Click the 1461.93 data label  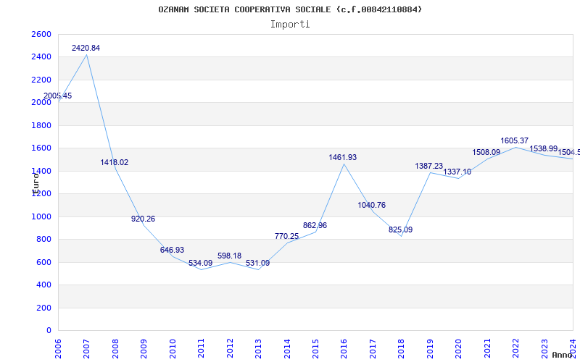point(343,157)
